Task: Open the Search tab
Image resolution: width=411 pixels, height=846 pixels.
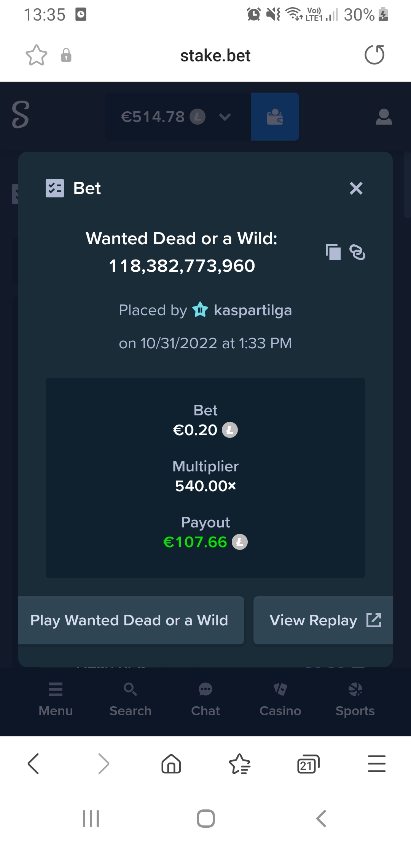Action: tap(131, 700)
